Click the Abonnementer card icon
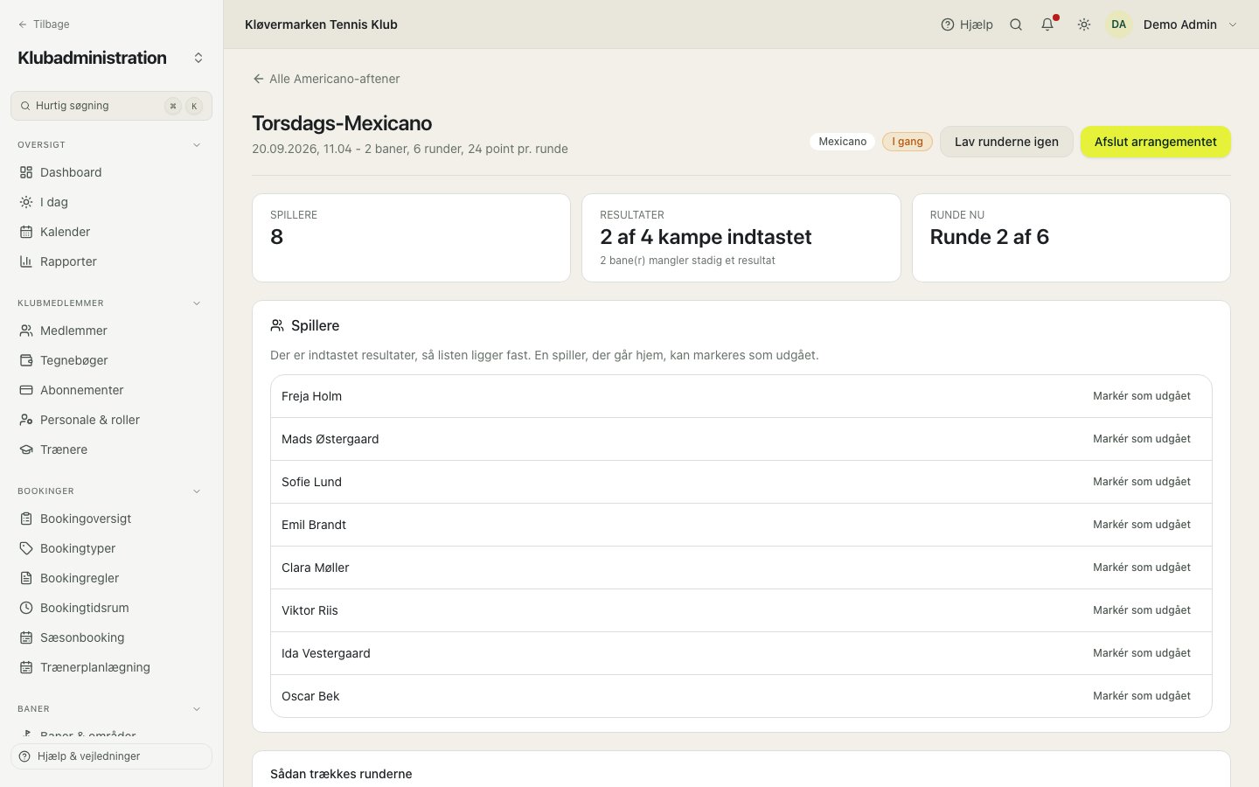This screenshot has height=787, width=1259. pyautogui.click(x=26, y=390)
